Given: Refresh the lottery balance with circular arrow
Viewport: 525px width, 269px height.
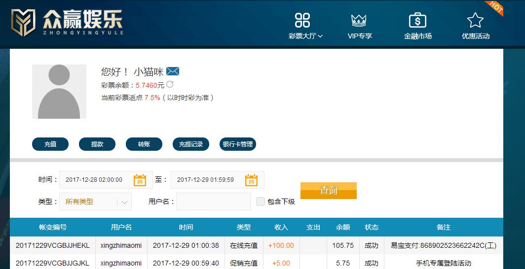Looking at the screenshot, I should [170, 84].
